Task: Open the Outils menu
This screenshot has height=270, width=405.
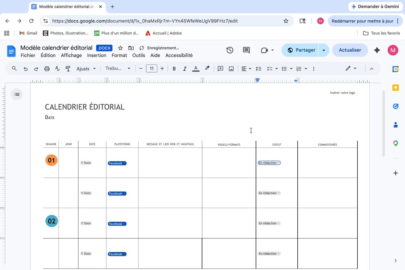Action: (139, 55)
